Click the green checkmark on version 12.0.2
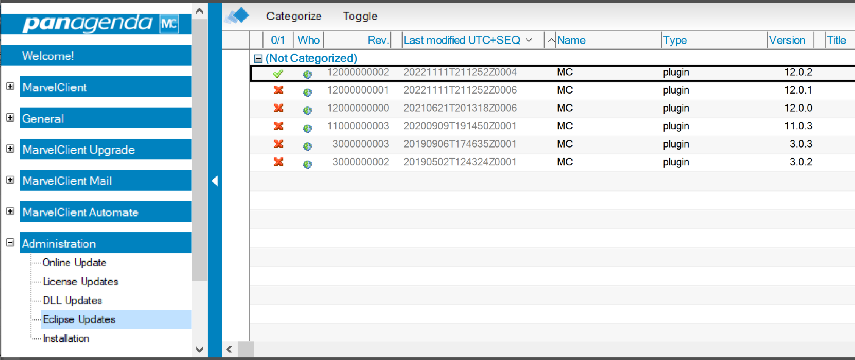Viewport: 855px width, 360px height. 278,73
